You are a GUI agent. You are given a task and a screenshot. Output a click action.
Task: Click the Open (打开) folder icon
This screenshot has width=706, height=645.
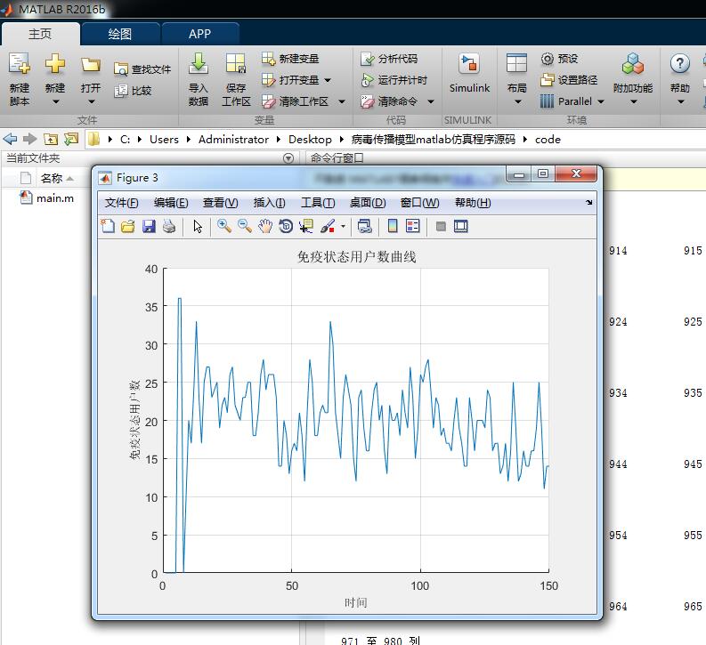click(x=91, y=64)
